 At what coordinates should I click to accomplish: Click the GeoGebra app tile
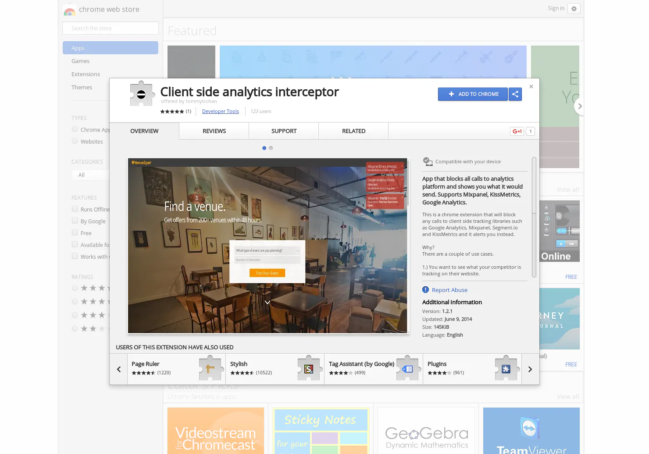coord(426,431)
